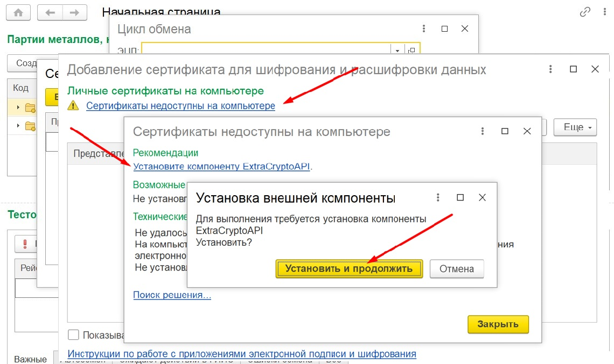Click the Код column header

pyautogui.click(x=22, y=88)
